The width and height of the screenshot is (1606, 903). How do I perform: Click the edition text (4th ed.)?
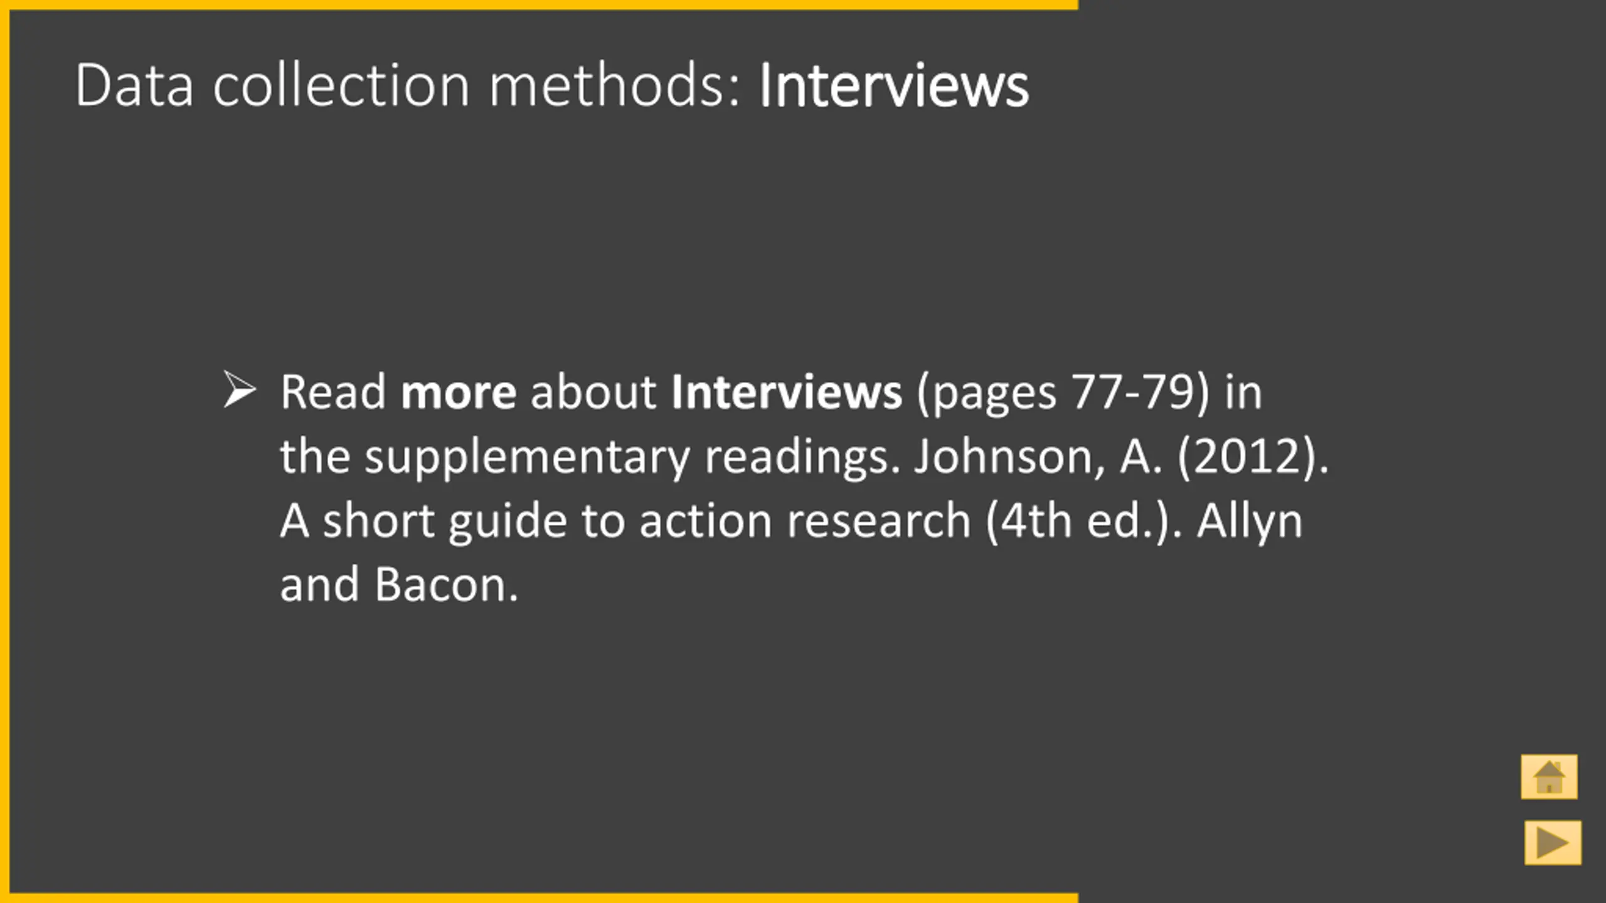(x=1083, y=521)
